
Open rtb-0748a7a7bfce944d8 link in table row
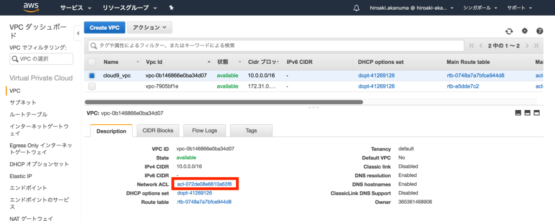point(476,76)
